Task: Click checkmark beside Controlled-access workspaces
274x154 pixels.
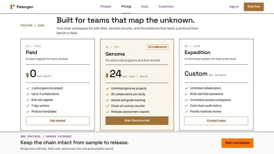Action: 186,100
